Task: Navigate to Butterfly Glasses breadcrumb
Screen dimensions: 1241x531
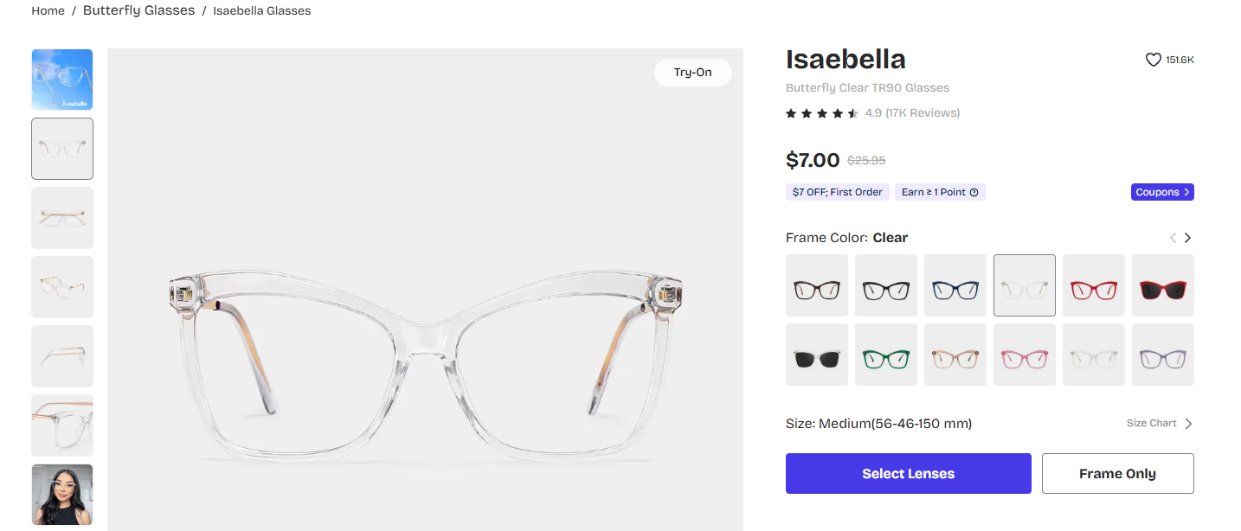Action: pos(138,10)
